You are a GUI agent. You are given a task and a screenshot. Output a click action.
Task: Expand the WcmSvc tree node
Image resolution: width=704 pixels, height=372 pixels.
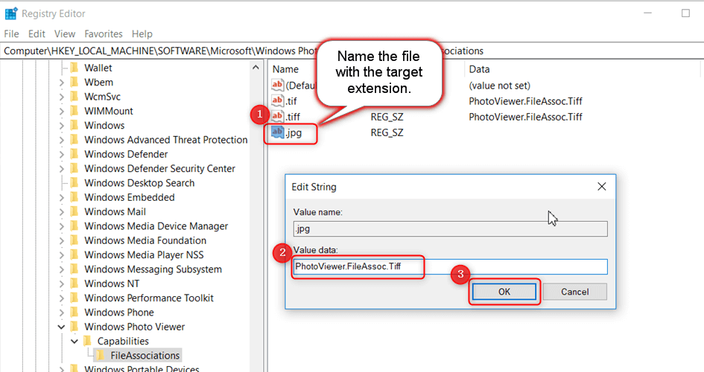click(x=62, y=97)
